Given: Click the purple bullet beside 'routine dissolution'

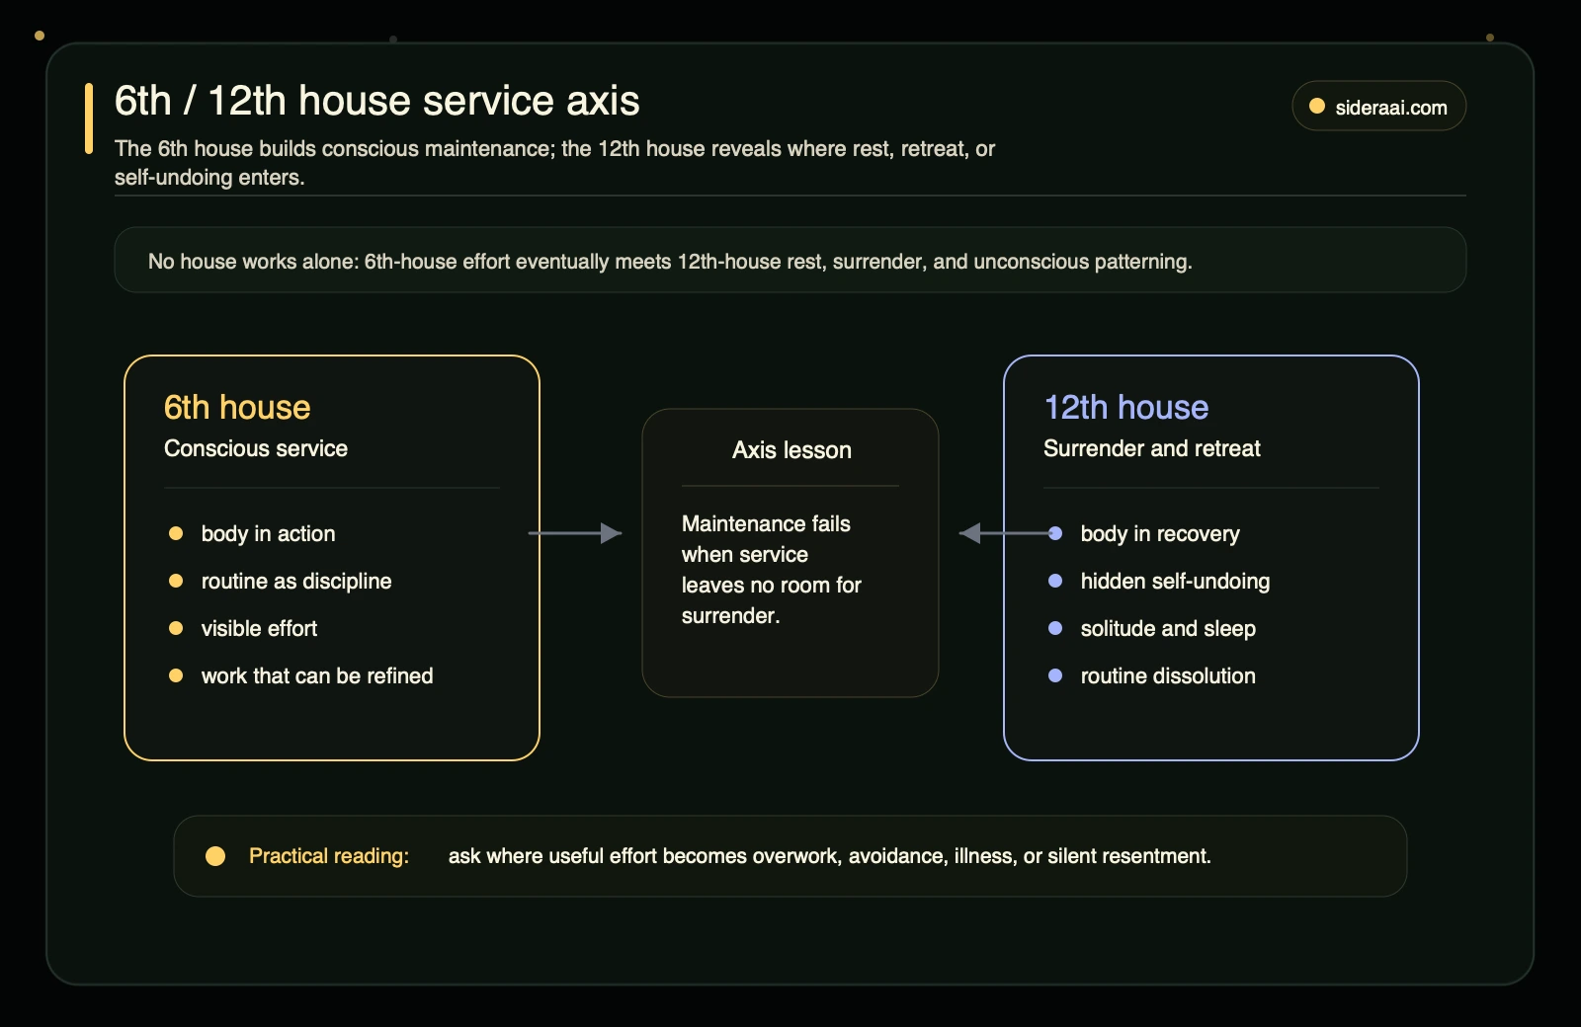Looking at the screenshot, I should coord(1055,675).
